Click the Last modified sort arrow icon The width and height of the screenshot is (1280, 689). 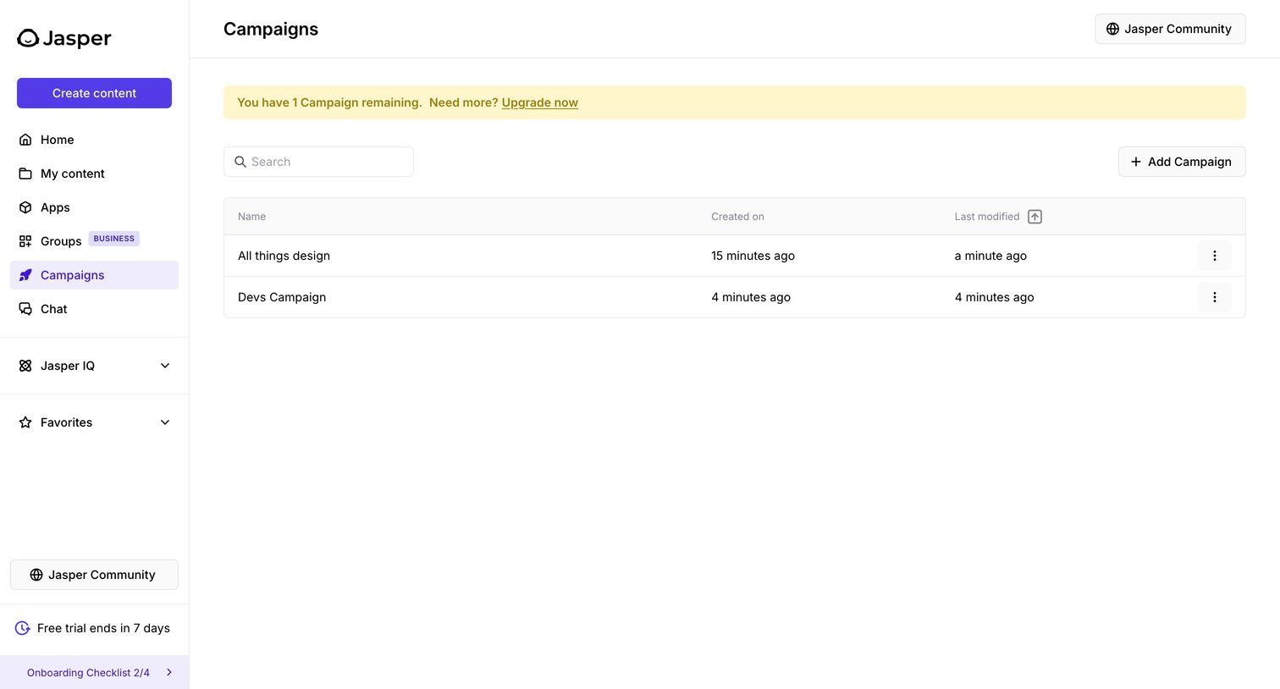click(1034, 217)
